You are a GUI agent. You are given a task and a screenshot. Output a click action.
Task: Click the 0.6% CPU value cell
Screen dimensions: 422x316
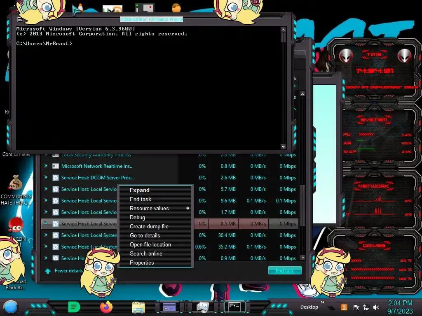click(201, 247)
